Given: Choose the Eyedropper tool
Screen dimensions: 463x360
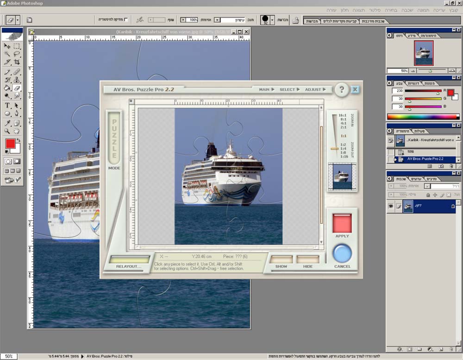Looking at the screenshot, I should [x=7, y=123].
